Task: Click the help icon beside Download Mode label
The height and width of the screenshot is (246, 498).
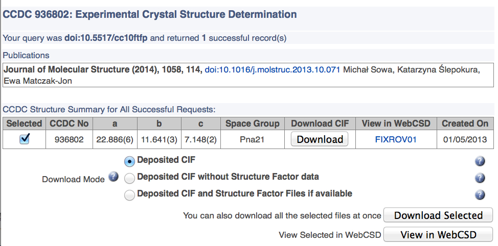Action: [114, 177]
